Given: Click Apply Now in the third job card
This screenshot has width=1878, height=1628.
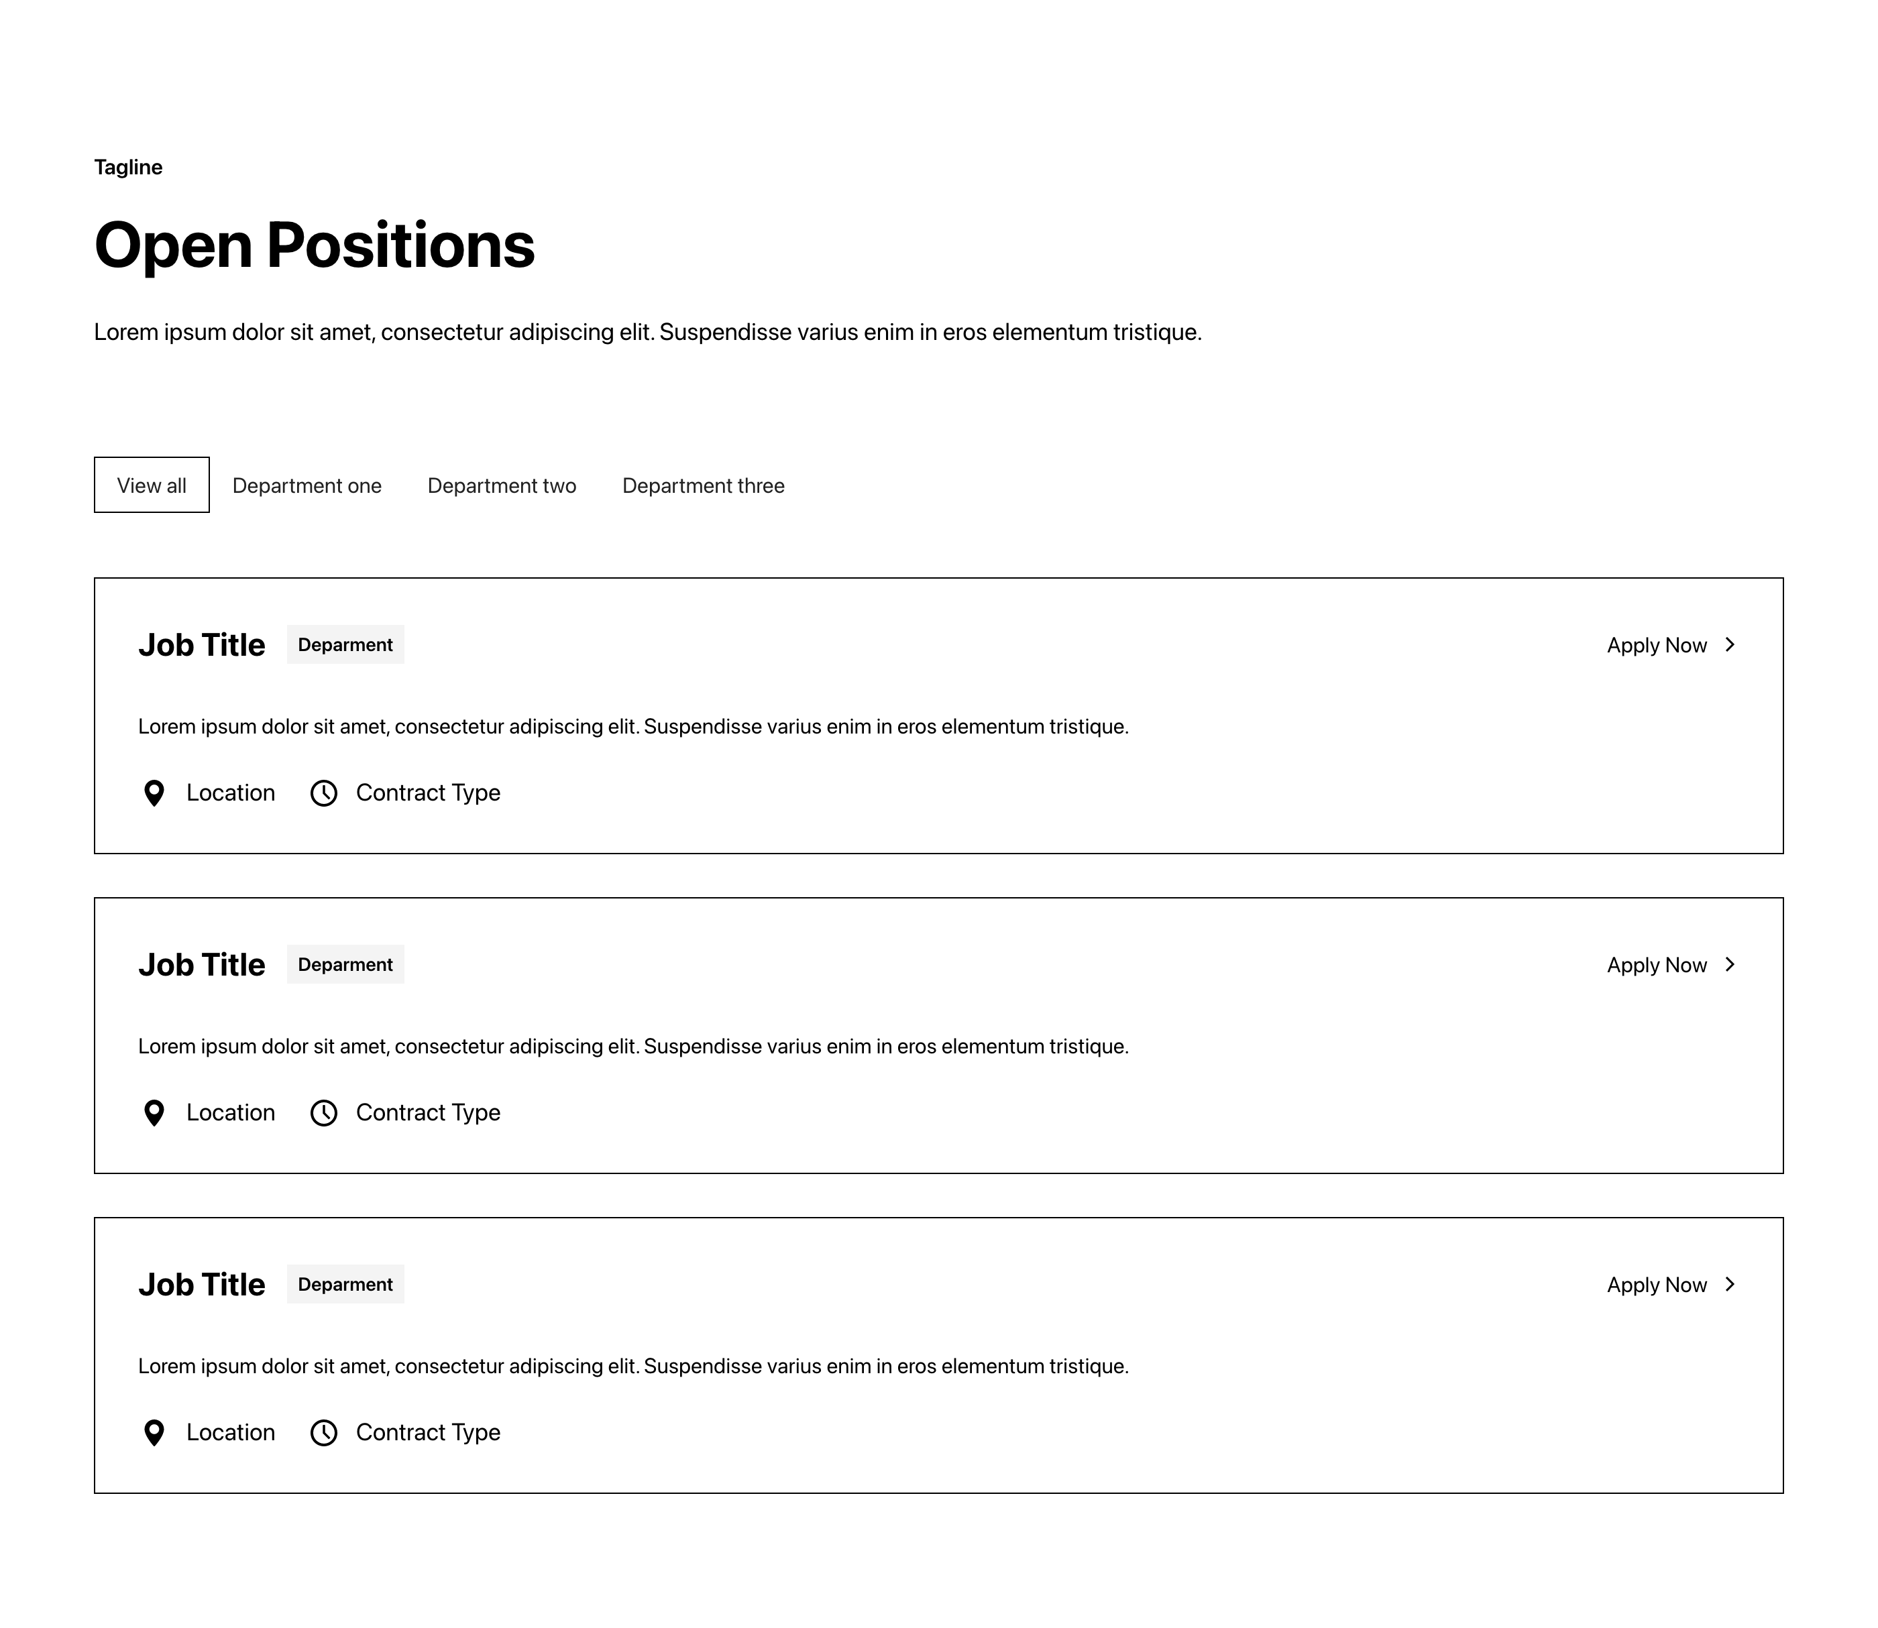Looking at the screenshot, I should coord(1656,1285).
